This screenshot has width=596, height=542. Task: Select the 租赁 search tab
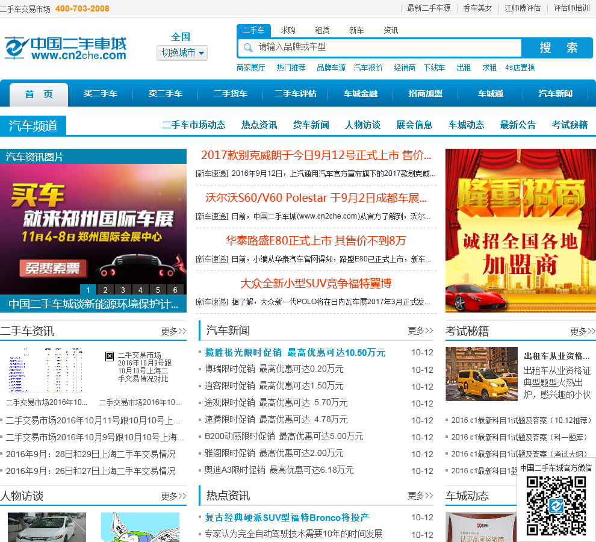point(322,31)
